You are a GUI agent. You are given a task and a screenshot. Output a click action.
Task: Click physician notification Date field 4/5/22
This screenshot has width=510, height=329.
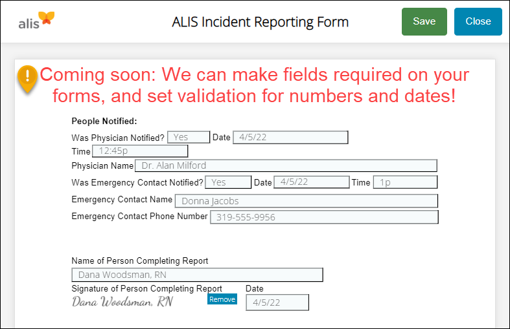point(290,137)
